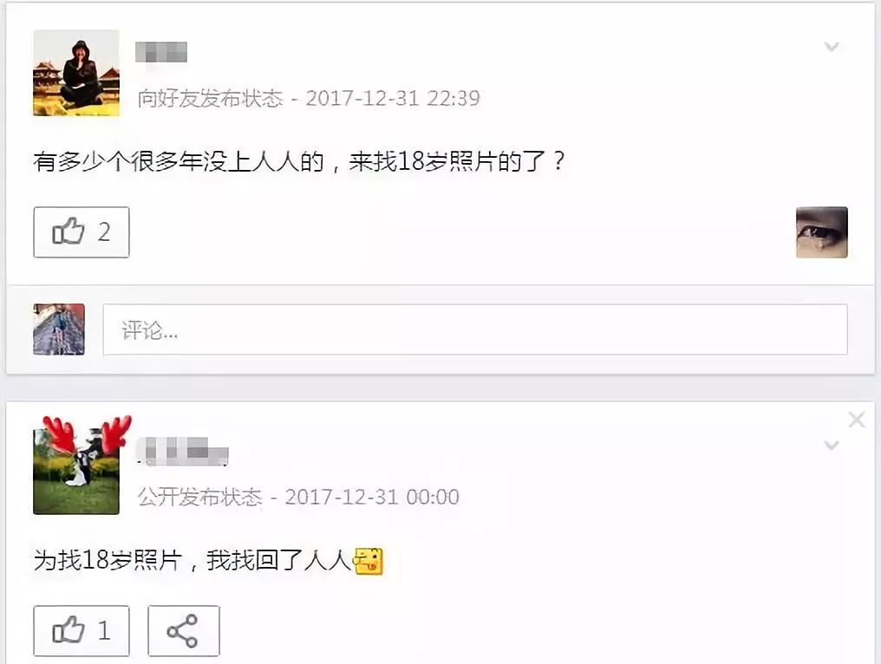
Task: Click the emoji in the second post
Action: [x=368, y=561]
